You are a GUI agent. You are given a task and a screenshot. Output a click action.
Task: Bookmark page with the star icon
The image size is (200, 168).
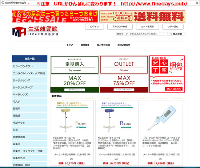(x=197, y=3)
